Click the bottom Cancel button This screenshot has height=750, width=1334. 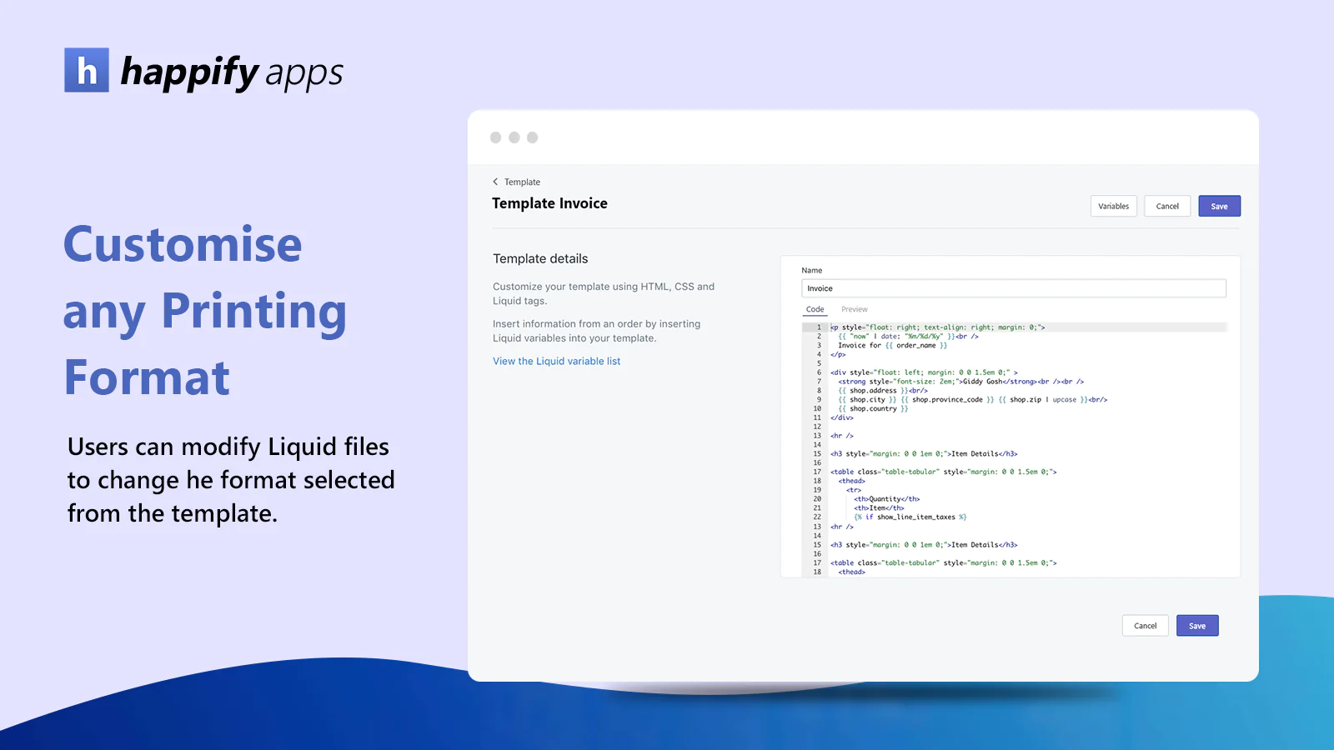[1145, 626]
